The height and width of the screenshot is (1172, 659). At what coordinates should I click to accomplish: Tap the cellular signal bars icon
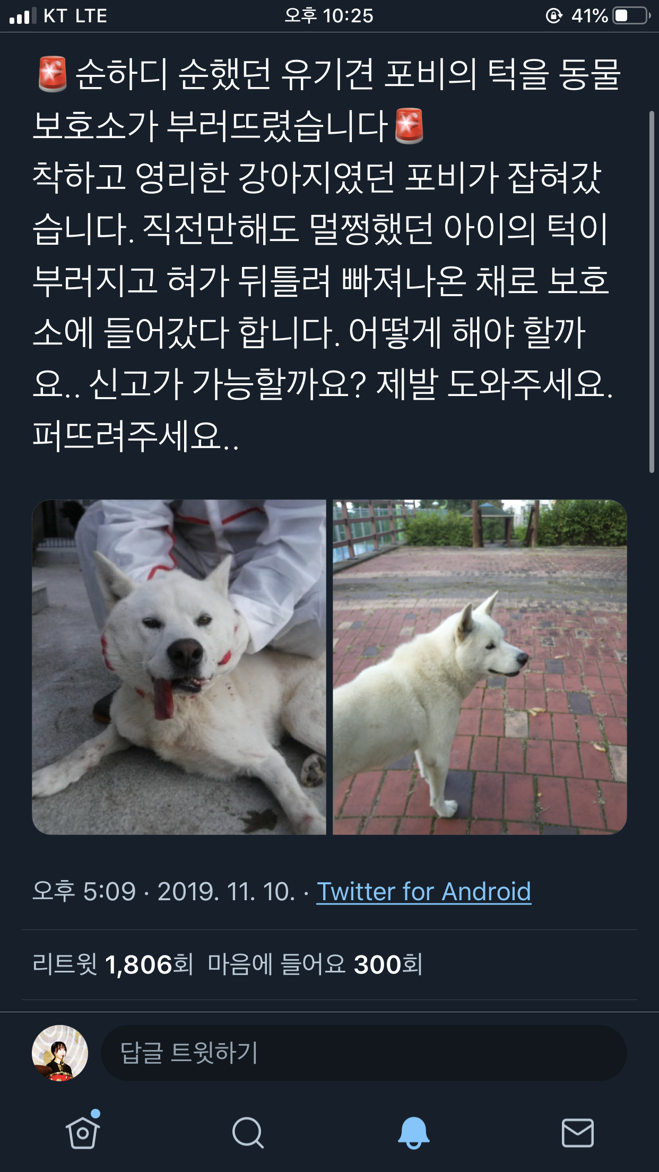[23, 16]
